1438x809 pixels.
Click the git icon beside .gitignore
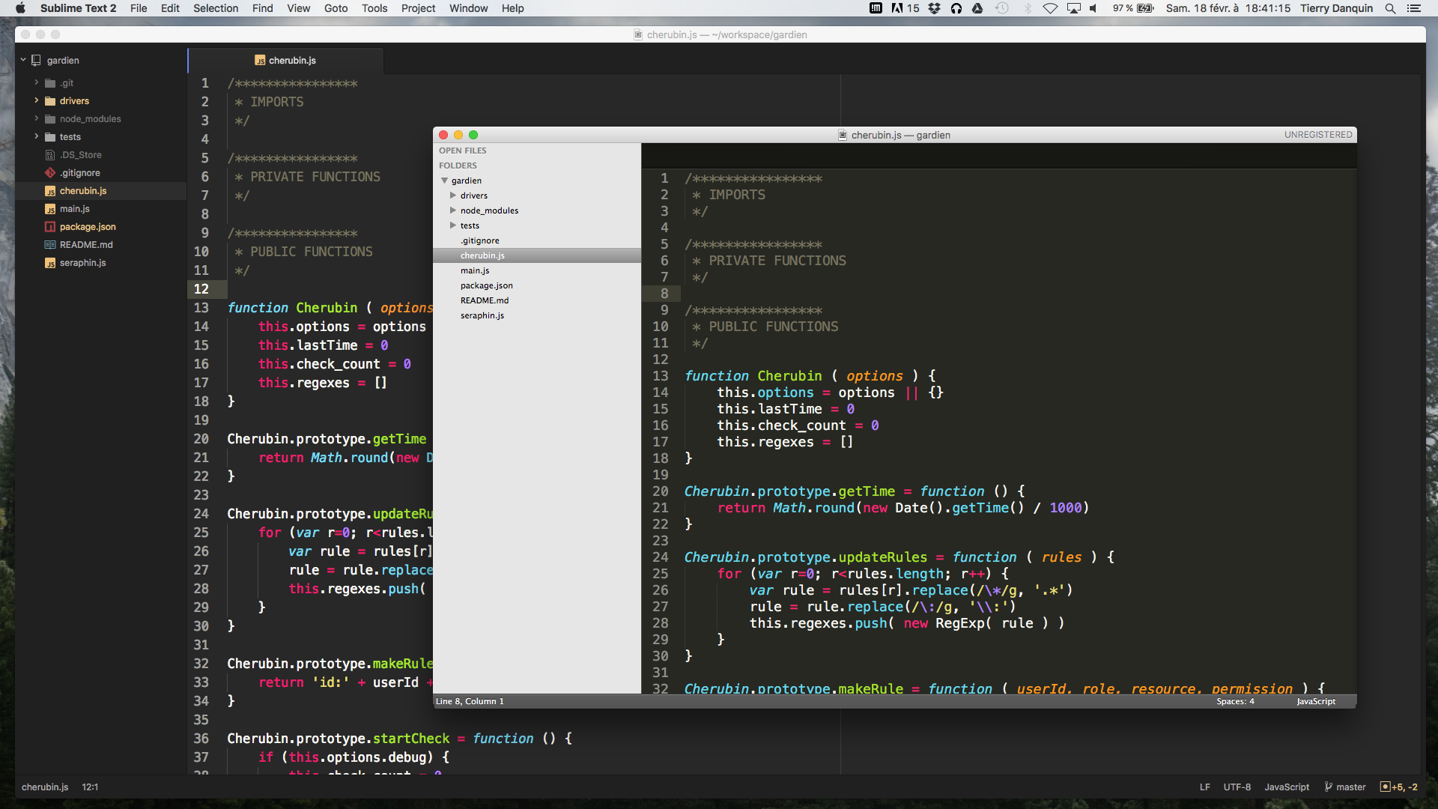point(50,172)
